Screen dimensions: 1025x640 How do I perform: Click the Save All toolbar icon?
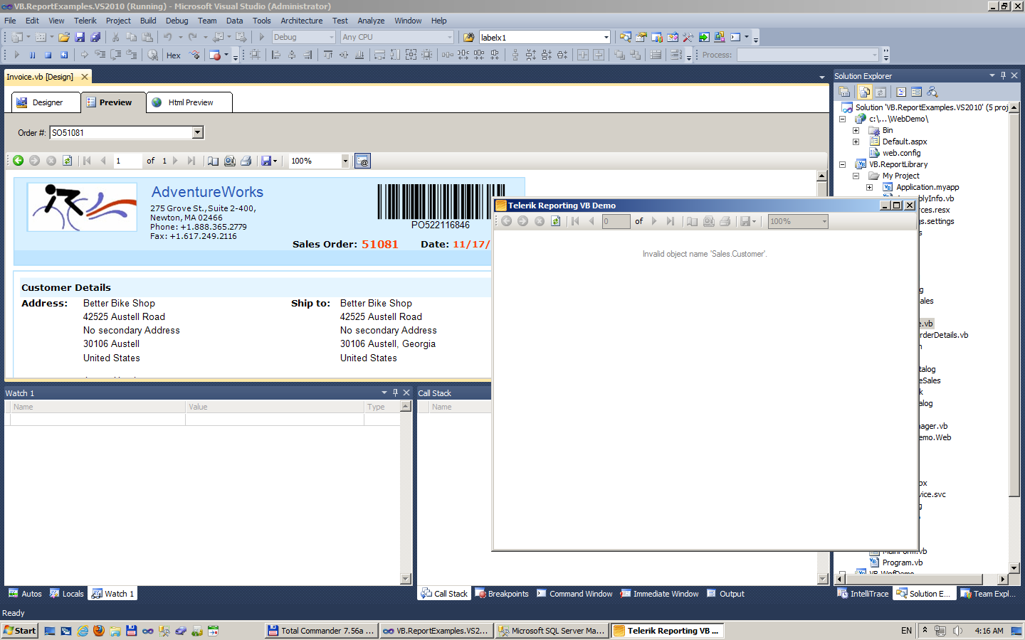[x=95, y=37]
